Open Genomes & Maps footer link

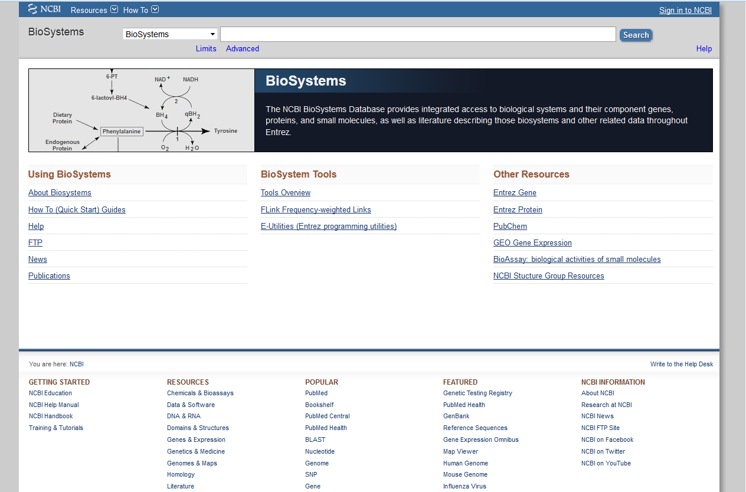pyautogui.click(x=192, y=463)
